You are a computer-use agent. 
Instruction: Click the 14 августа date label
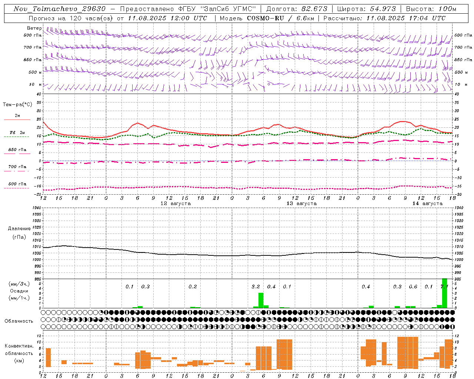pos(427,204)
